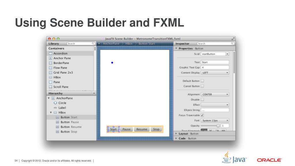295x166 pixels.
Task: Open the Effect dropdown
Action: (x=215, y=105)
